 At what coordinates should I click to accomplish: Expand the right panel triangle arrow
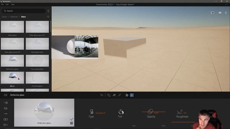pos(226,13)
